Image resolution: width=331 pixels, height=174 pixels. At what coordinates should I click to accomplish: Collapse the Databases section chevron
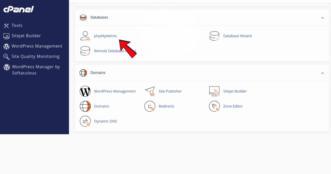[x=322, y=18]
